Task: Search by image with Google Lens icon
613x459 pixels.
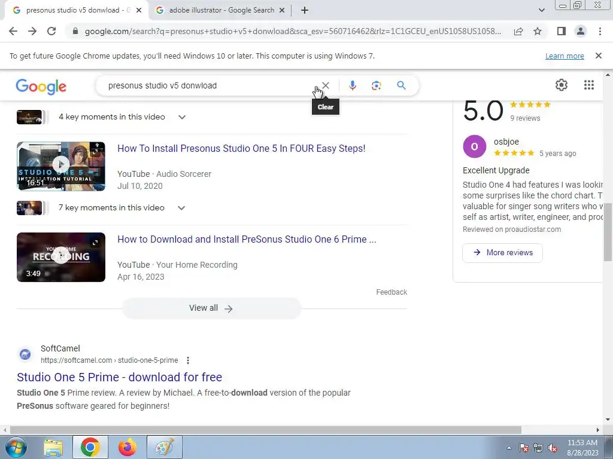Action: (x=376, y=85)
